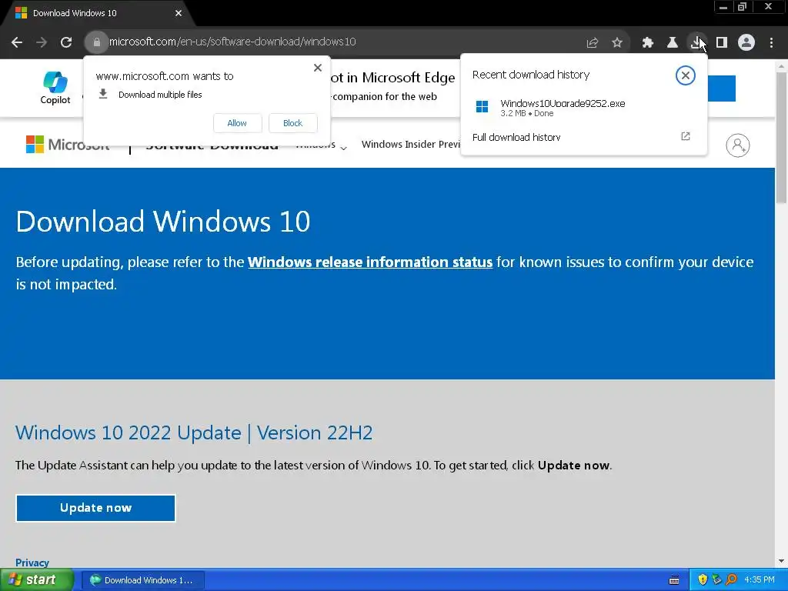Bookmark this page with the star
This screenshot has height=591, width=788.
(617, 43)
